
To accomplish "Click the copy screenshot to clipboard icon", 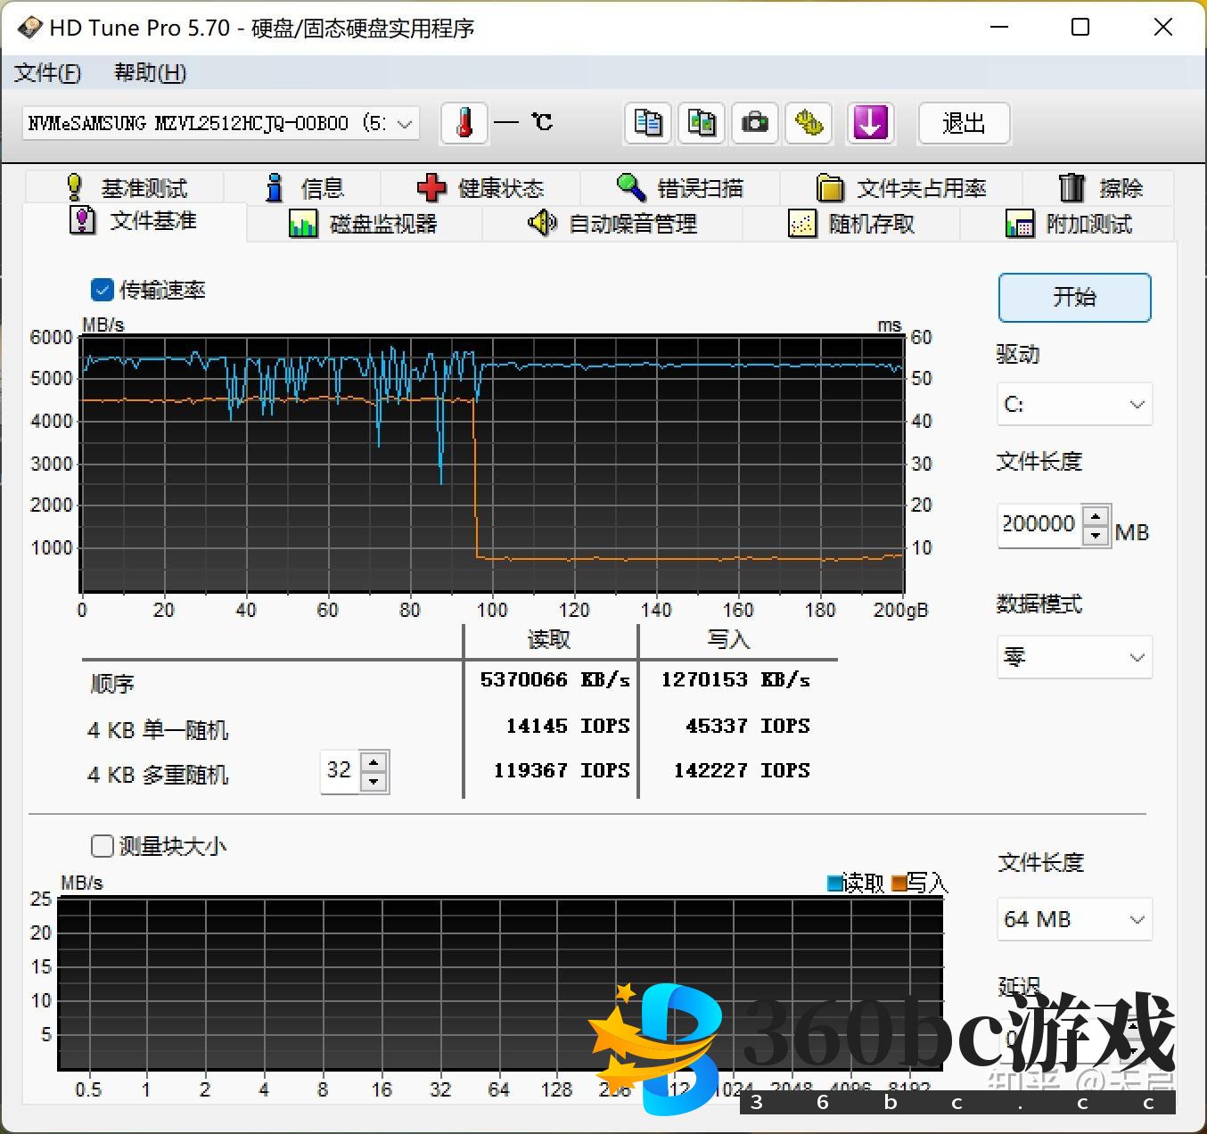I will tap(702, 123).
